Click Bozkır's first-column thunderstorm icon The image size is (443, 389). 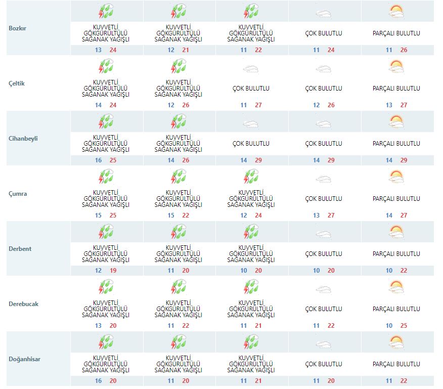tap(106, 11)
